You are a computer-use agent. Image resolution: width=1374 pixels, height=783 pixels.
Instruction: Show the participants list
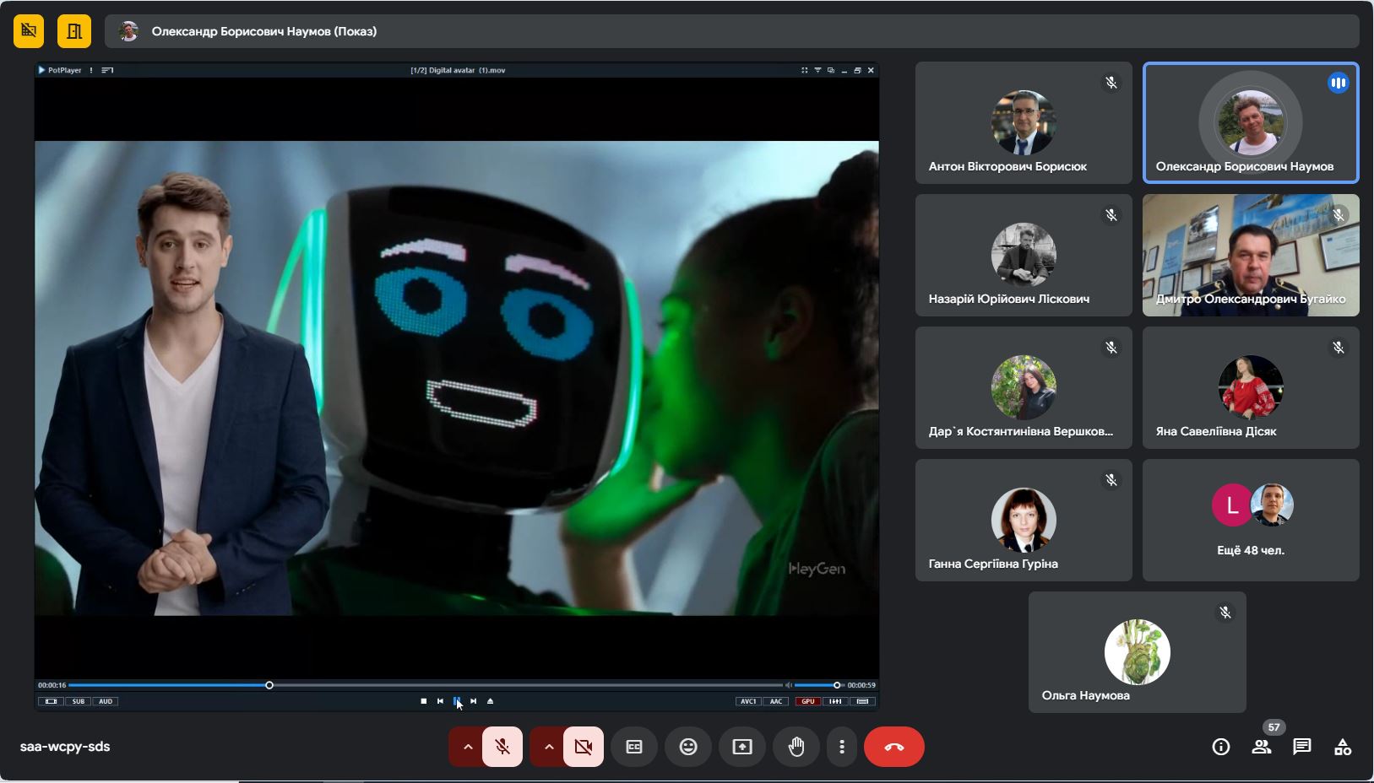pos(1261,747)
